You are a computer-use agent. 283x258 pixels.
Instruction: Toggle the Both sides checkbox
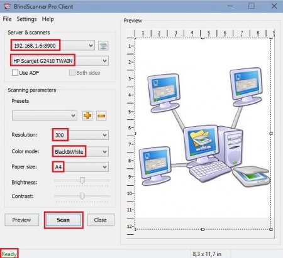click(x=72, y=73)
